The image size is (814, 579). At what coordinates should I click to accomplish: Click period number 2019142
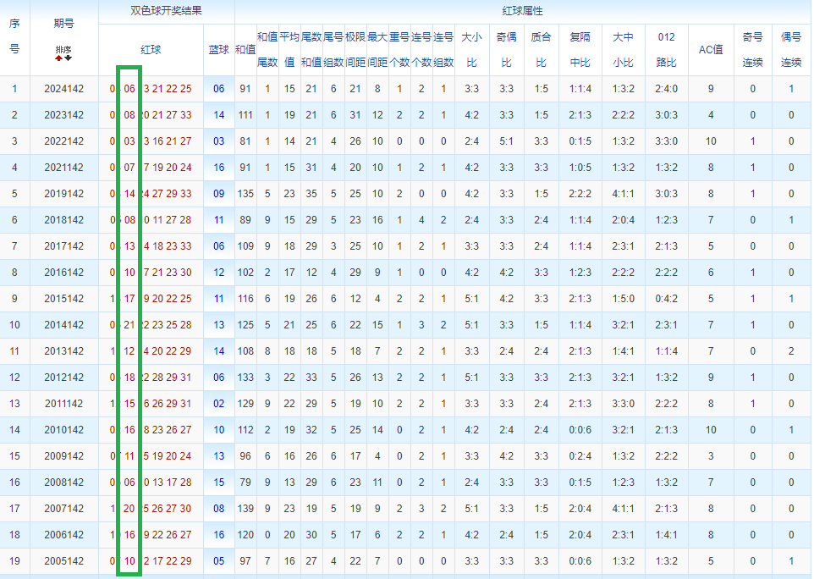63,194
